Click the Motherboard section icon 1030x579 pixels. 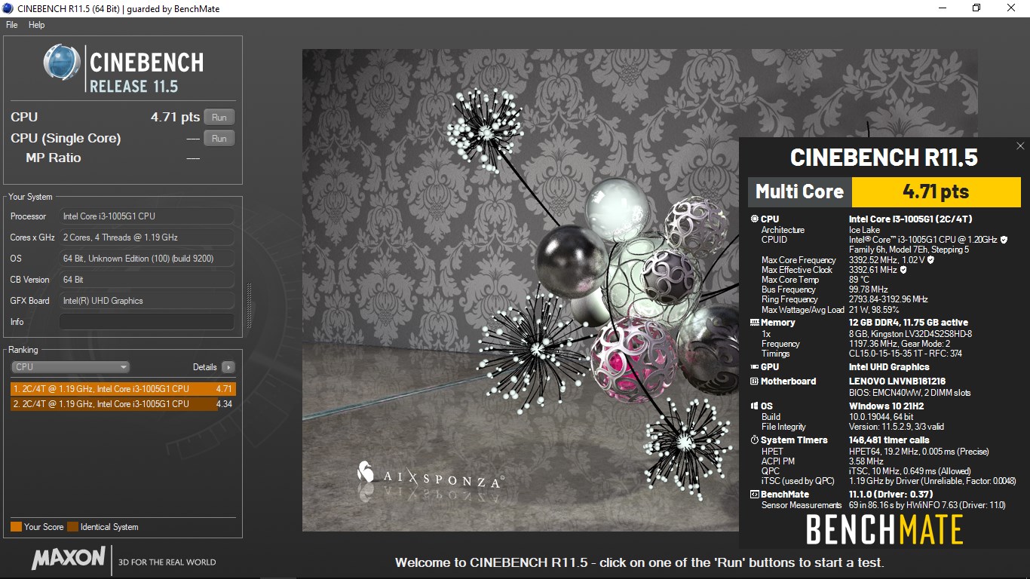755,381
